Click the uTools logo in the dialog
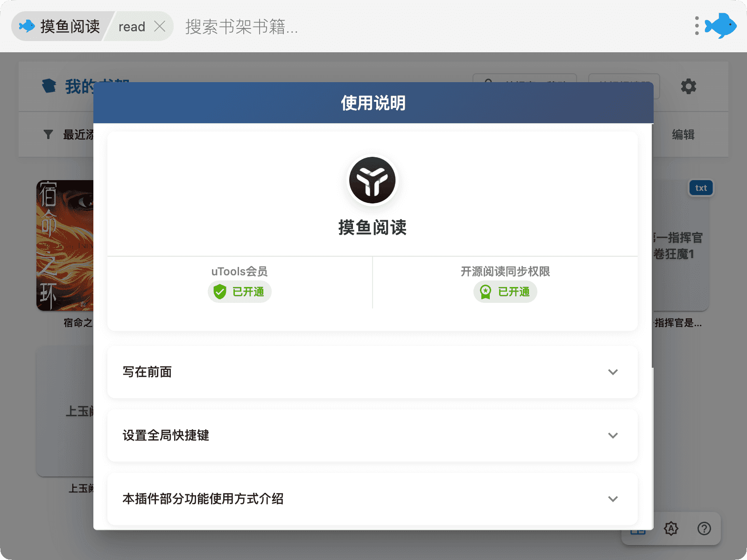Image resolution: width=747 pixels, height=560 pixels. click(x=372, y=180)
